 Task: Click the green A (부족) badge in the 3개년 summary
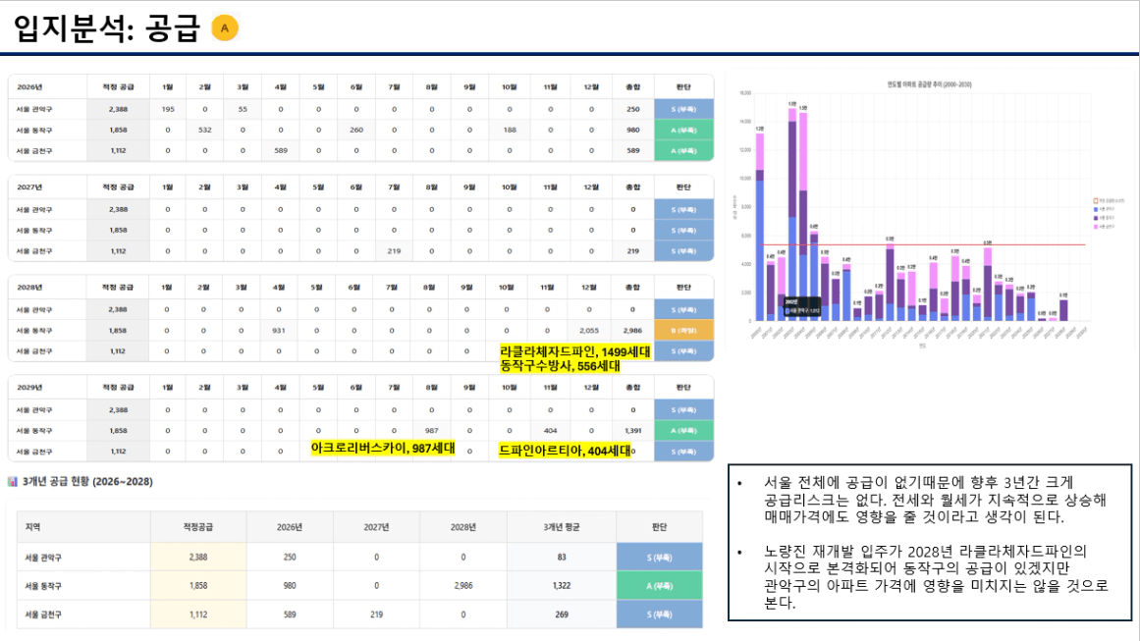pyautogui.click(x=660, y=586)
